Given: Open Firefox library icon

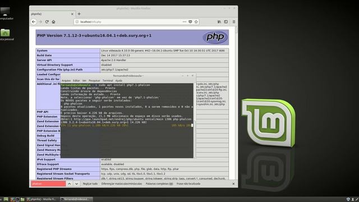Looking at the screenshot, I should click(219, 22).
